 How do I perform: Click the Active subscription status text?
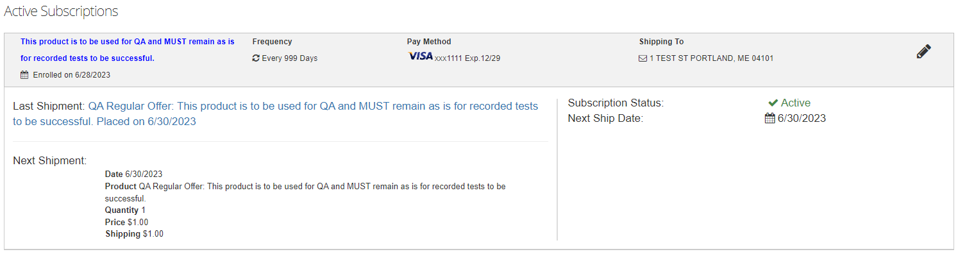pyautogui.click(x=796, y=103)
